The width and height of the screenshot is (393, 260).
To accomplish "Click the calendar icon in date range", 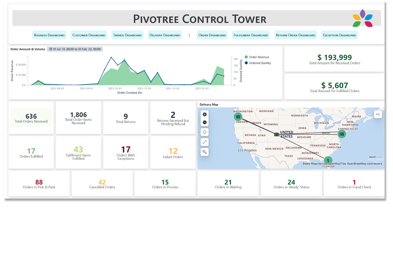I will (x=51, y=49).
